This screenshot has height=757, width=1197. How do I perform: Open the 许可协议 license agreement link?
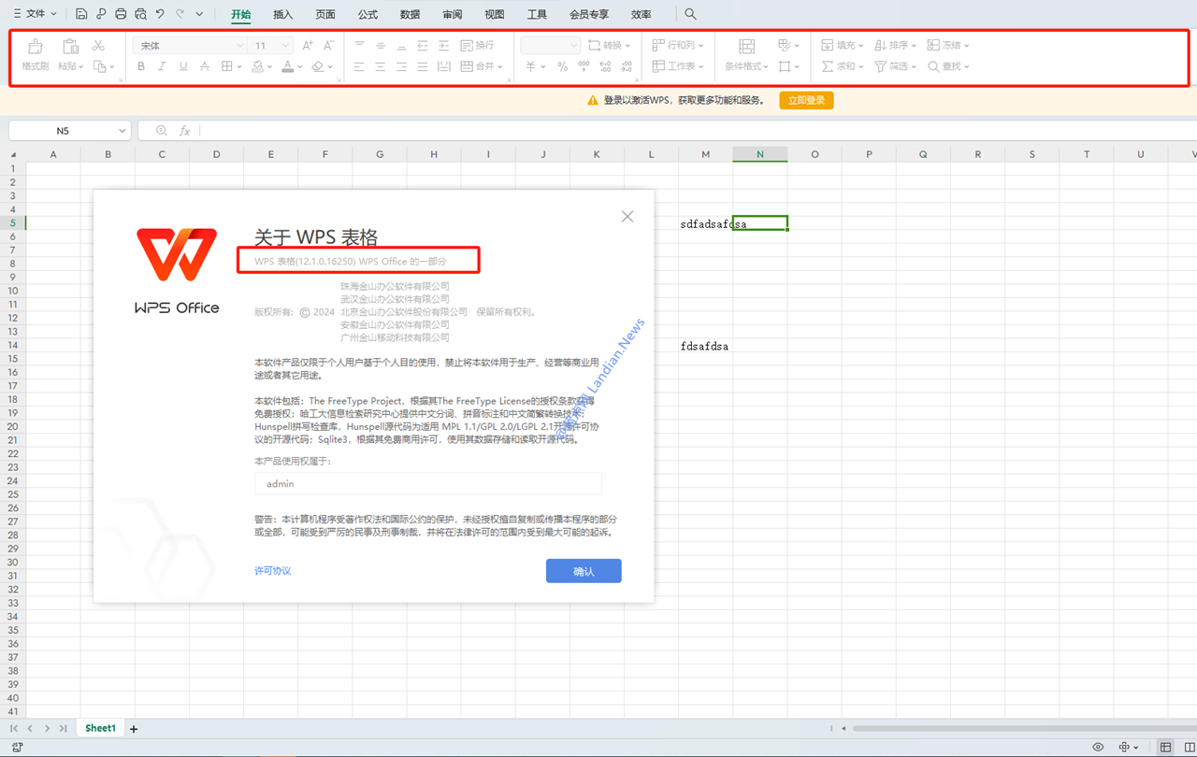pyautogui.click(x=272, y=570)
